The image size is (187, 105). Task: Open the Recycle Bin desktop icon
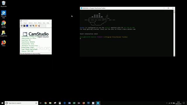4,4
